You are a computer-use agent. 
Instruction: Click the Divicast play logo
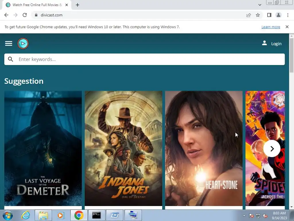click(x=23, y=43)
